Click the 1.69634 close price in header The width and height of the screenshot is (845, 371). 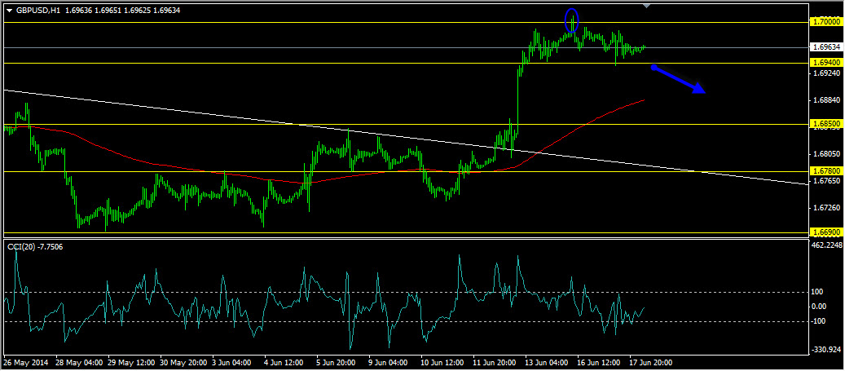[167, 11]
